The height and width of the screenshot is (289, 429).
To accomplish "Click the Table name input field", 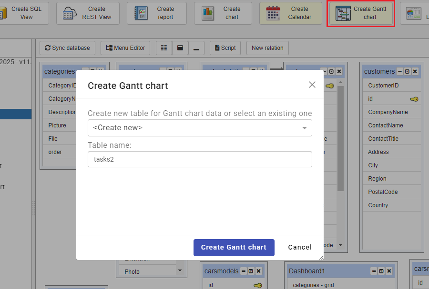I will click(200, 159).
